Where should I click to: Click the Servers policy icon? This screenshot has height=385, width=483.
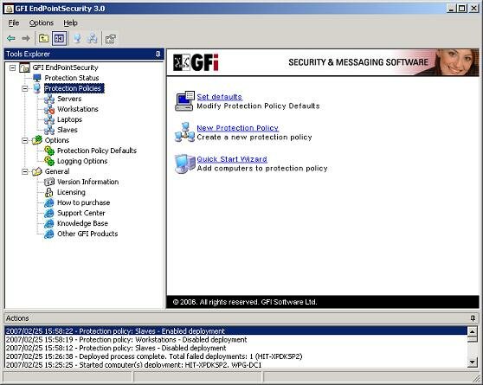[49, 99]
